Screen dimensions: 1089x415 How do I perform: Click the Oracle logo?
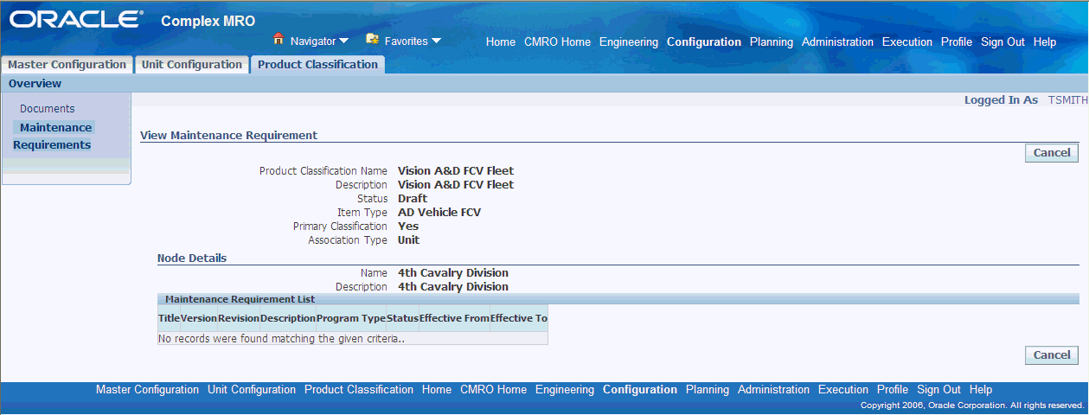pyautogui.click(x=77, y=20)
